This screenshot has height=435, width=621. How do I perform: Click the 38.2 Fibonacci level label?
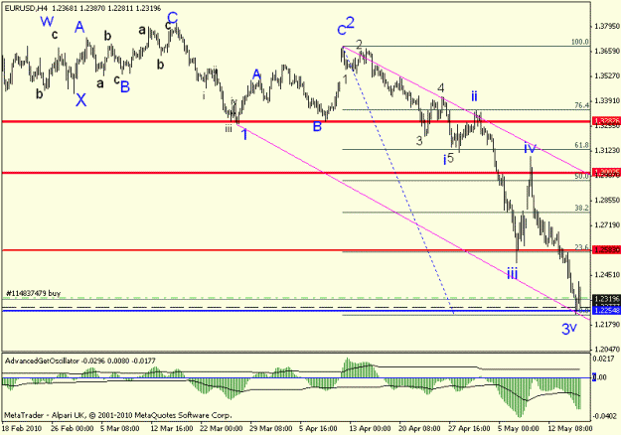pos(582,208)
